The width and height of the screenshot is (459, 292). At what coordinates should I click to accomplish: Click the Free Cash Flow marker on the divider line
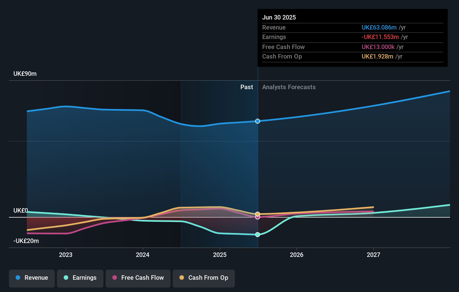coord(257,217)
